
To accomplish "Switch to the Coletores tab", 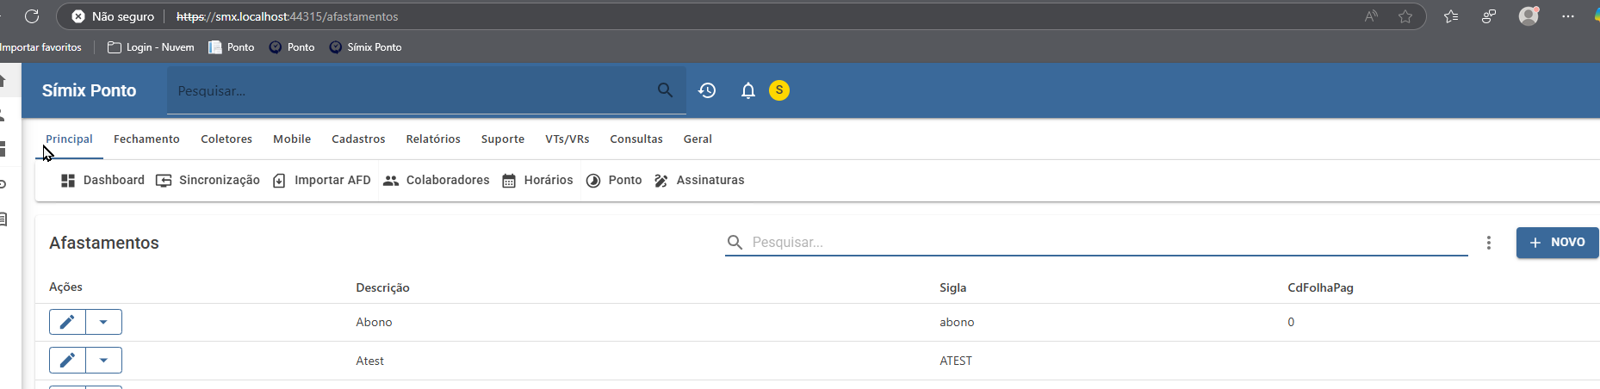I will [x=226, y=139].
